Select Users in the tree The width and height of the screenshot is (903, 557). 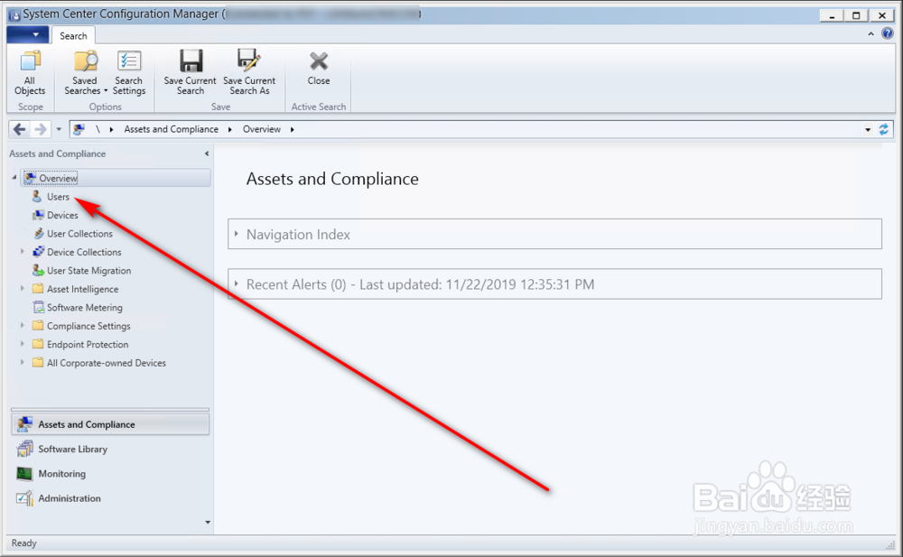58,197
